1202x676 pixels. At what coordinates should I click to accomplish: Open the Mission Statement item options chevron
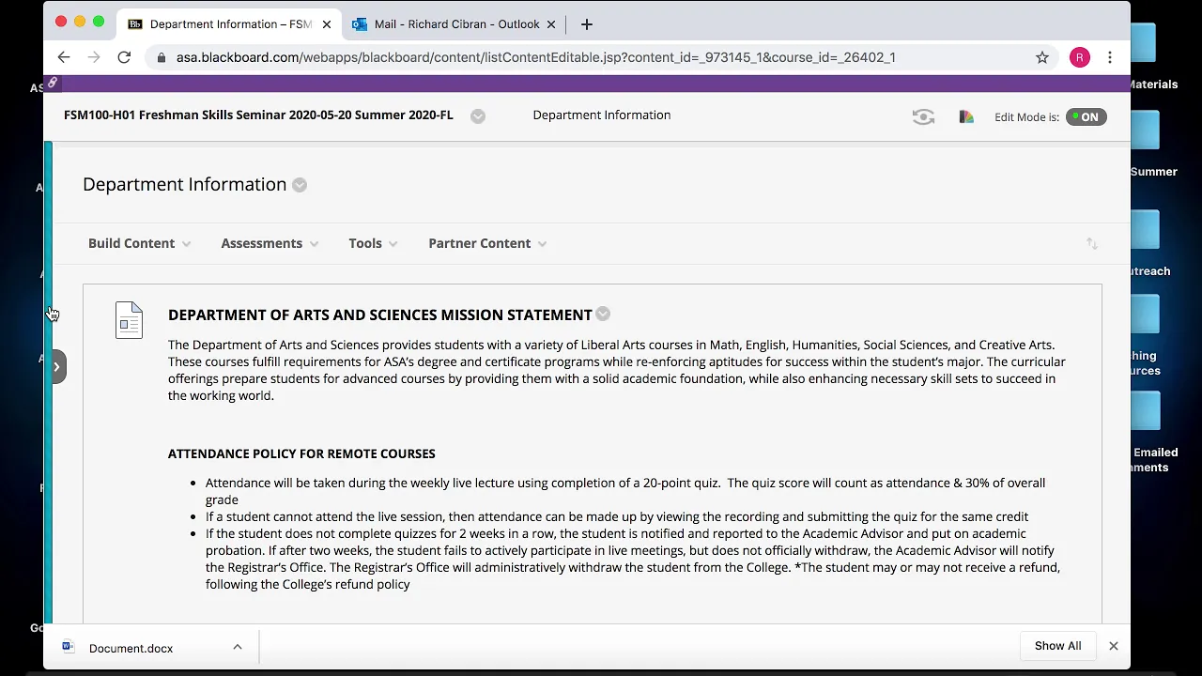pyautogui.click(x=603, y=315)
